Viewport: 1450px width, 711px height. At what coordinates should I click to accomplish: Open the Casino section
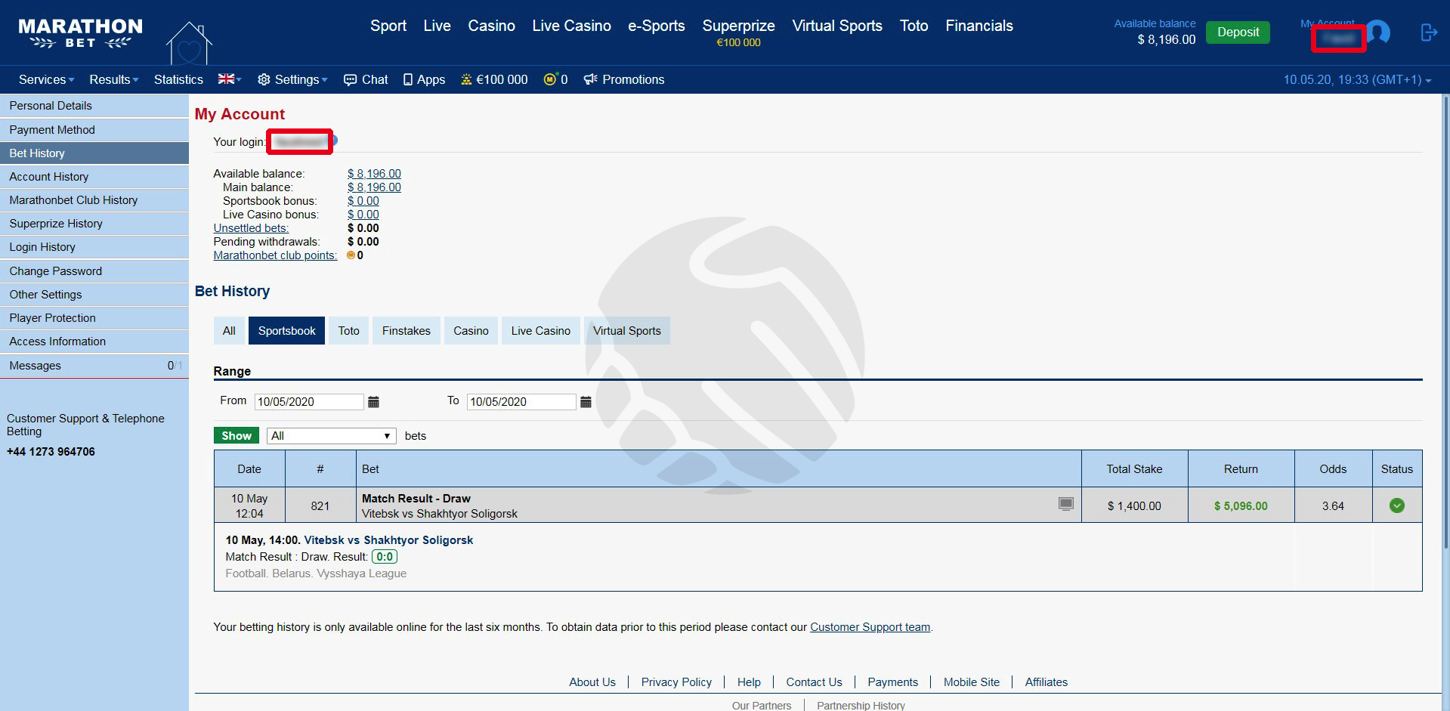[491, 26]
